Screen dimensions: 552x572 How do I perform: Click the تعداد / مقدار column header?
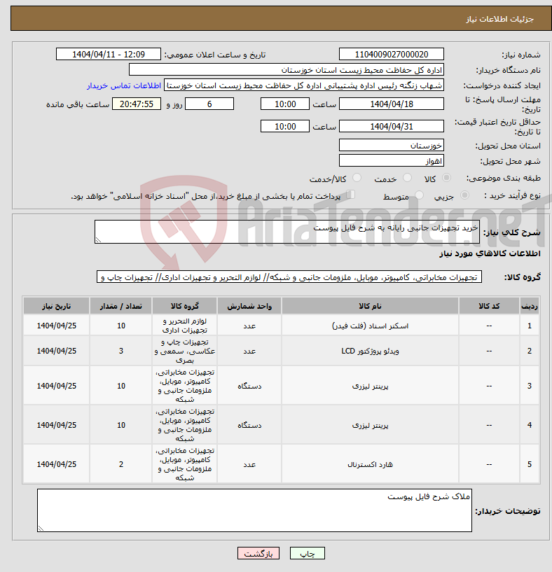pyautogui.click(x=121, y=306)
